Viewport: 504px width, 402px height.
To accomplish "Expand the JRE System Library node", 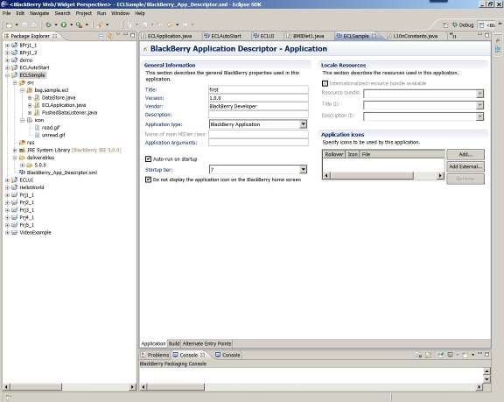I will coord(15,150).
